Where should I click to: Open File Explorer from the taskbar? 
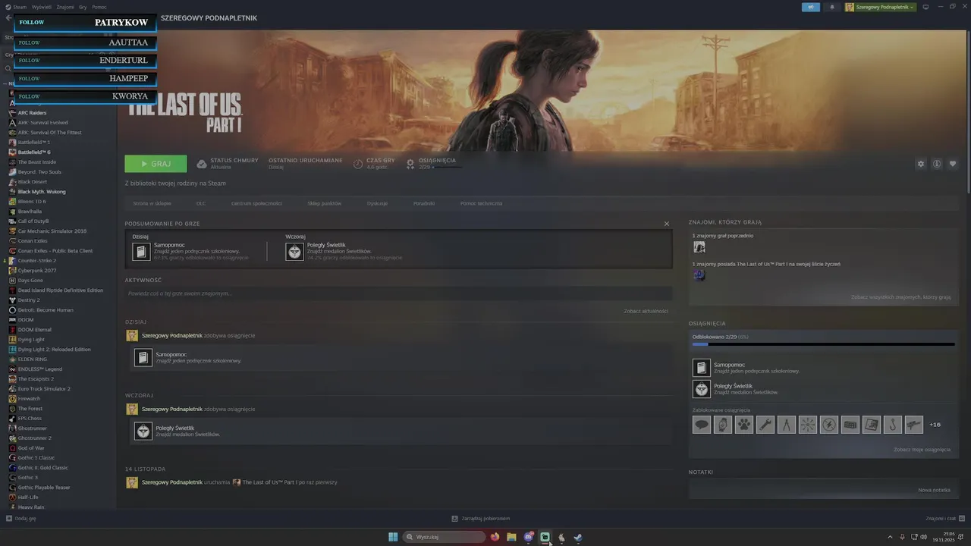tap(512, 537)
